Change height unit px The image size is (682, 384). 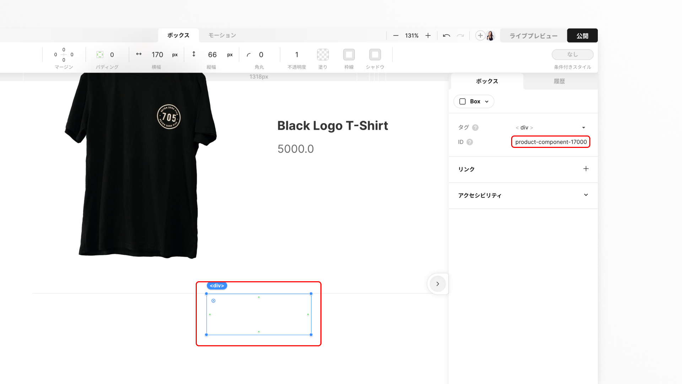click(230, 55)
